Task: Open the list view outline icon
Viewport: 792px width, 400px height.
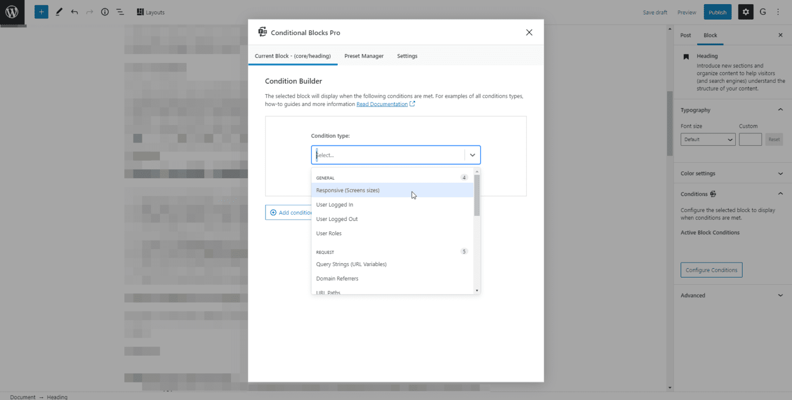Action: coord(120,11)
